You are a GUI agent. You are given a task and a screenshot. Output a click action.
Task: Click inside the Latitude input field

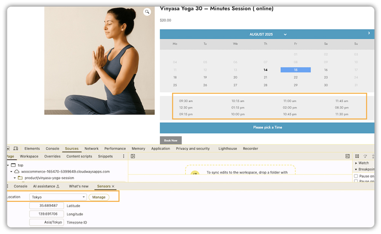[46, 206]
